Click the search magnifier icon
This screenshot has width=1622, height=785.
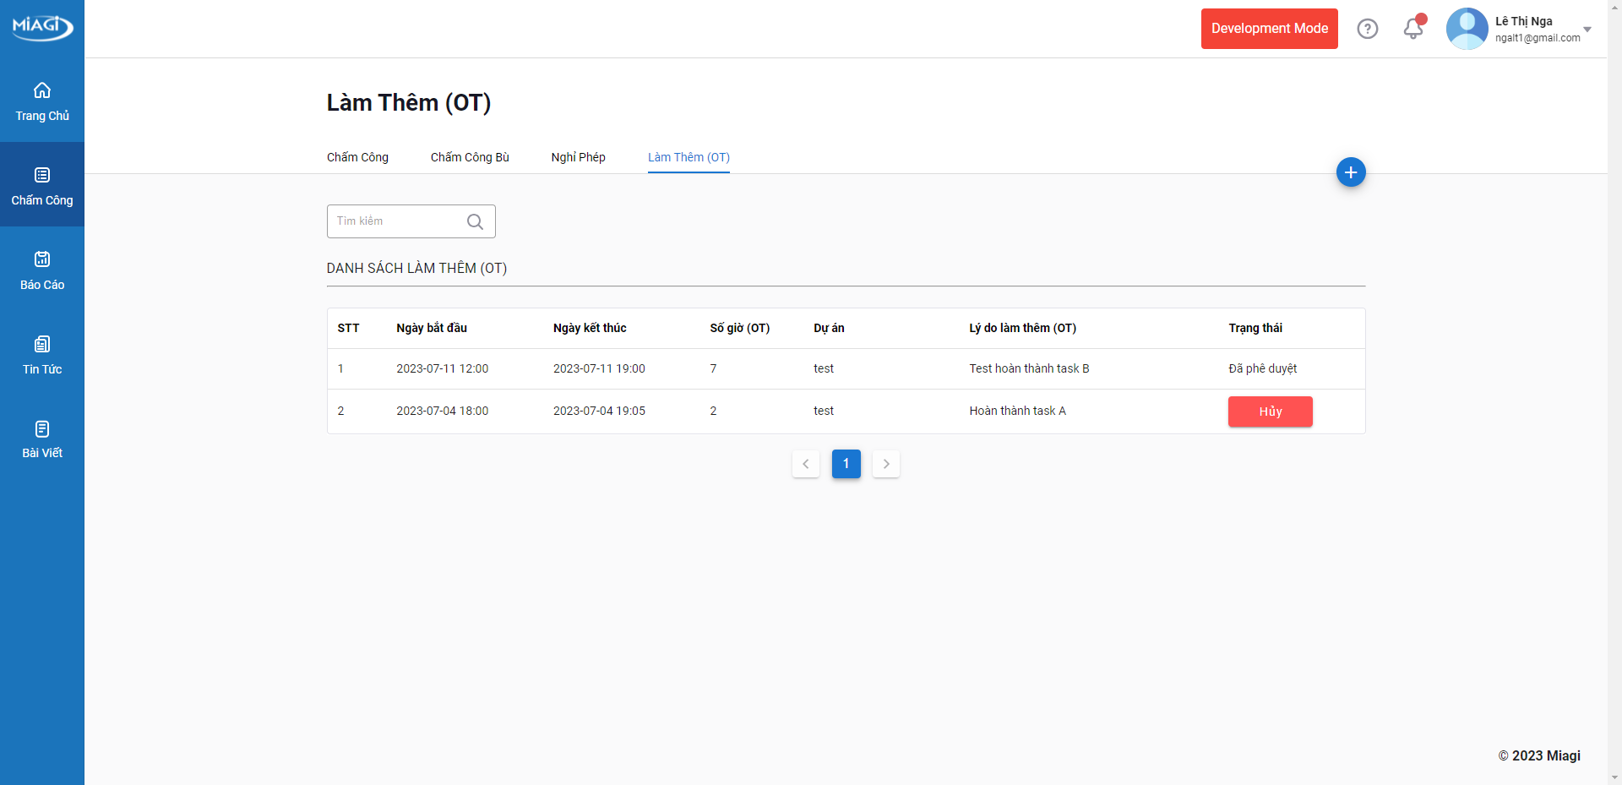(475, 221)
